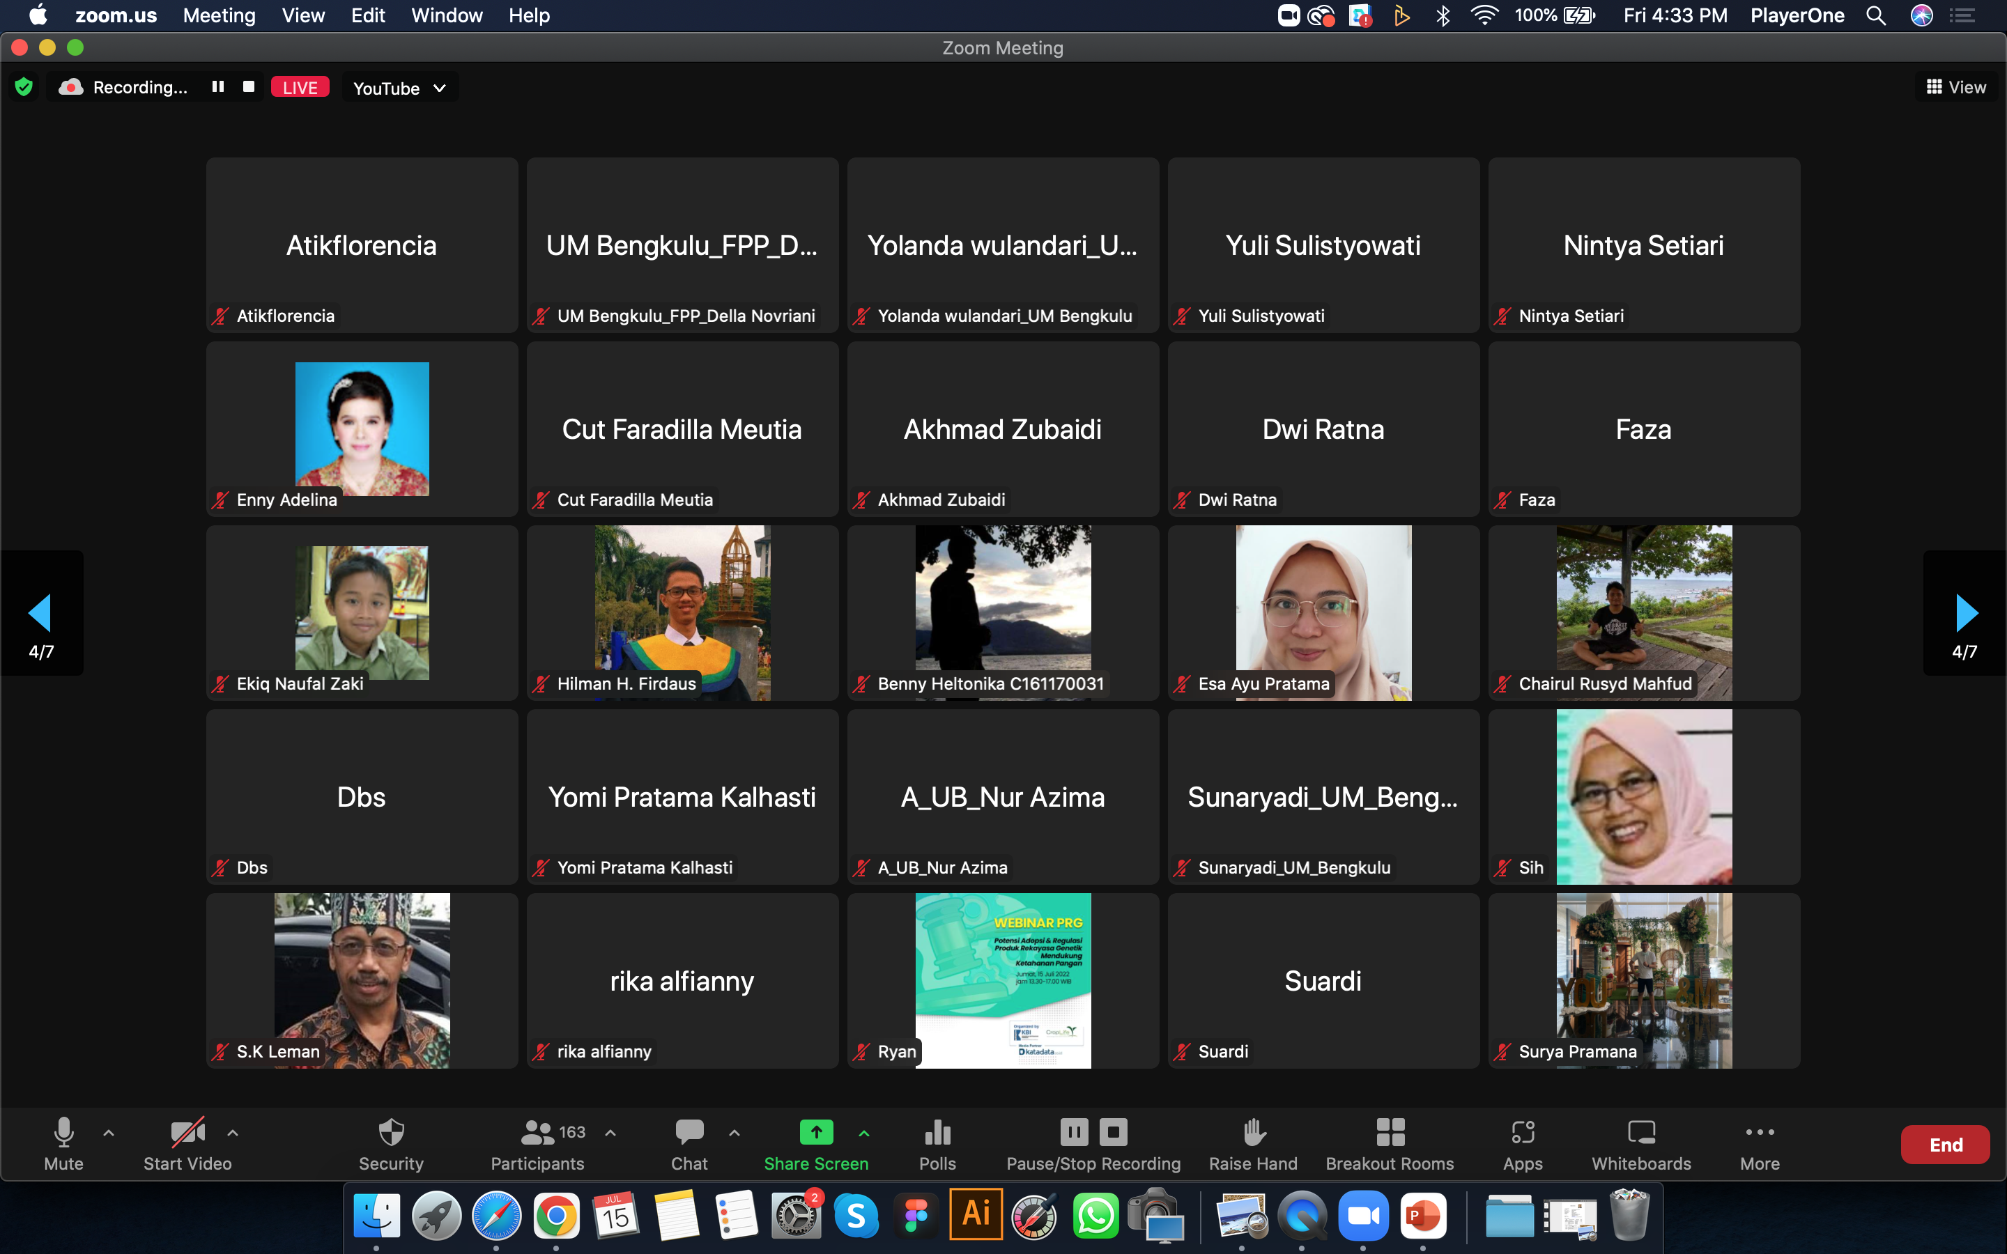
Task: Expand chat options arrow beside Chat
Action: [734, 1132]
